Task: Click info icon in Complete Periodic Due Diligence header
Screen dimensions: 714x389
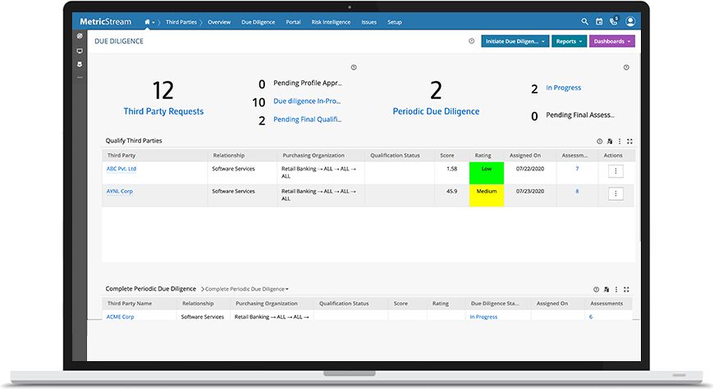Action: pos(596,289)
